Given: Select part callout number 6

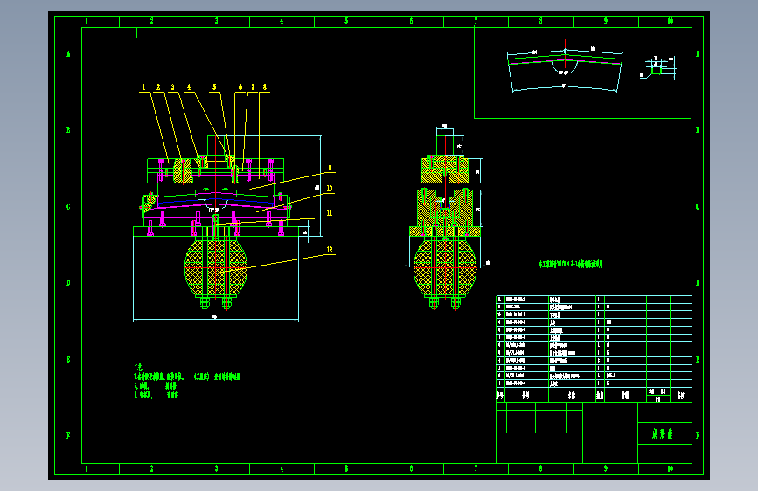Looking at the screenshot, I should click(240, 87).
